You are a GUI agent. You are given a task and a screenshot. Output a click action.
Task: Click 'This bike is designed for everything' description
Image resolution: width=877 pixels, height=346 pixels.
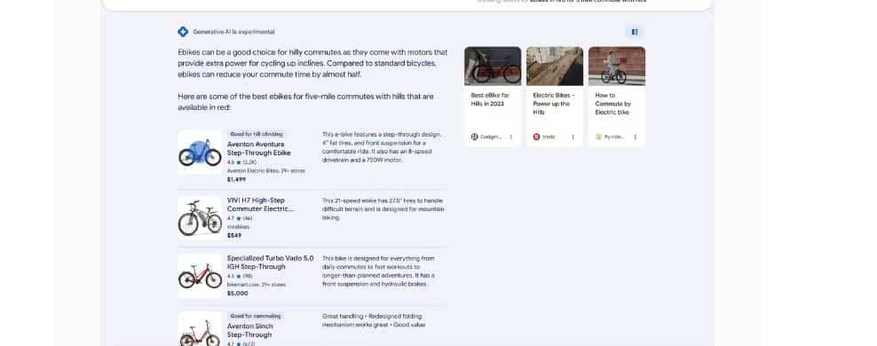pos(379,271)
